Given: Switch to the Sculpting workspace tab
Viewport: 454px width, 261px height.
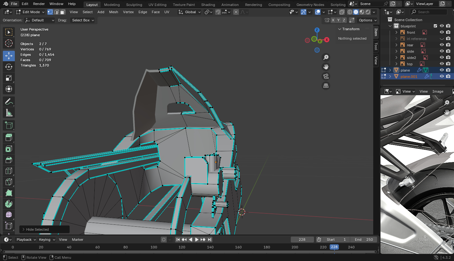Looking at the screenshot, I should [134, 5].
